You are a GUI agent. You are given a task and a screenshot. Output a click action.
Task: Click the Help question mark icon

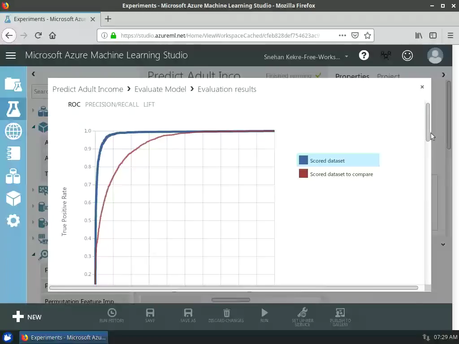point(364,55)
